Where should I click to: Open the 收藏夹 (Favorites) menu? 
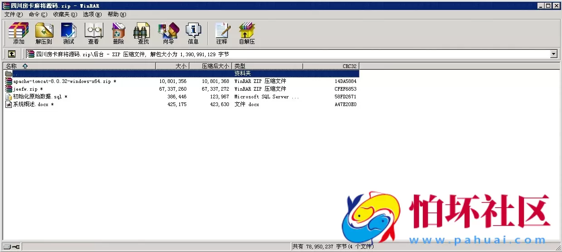click(x=65, y=14)
